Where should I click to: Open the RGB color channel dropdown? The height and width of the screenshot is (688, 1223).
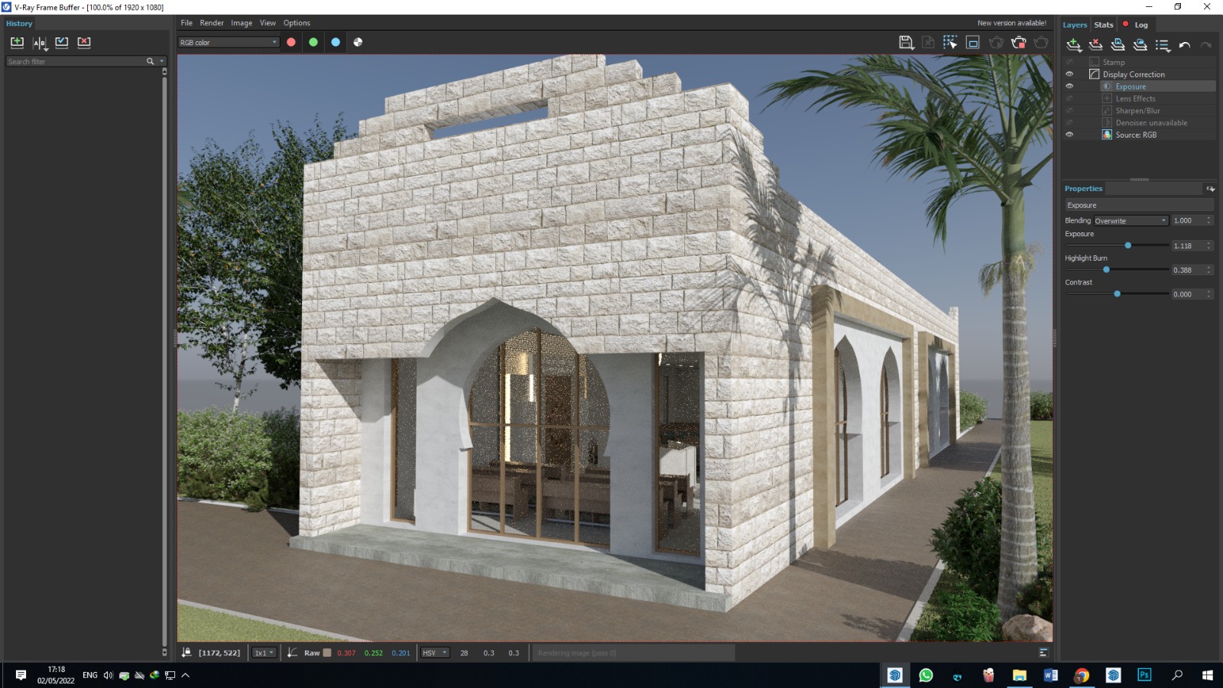point(229,42)
